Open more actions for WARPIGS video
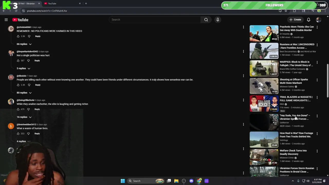 (317, 62)
